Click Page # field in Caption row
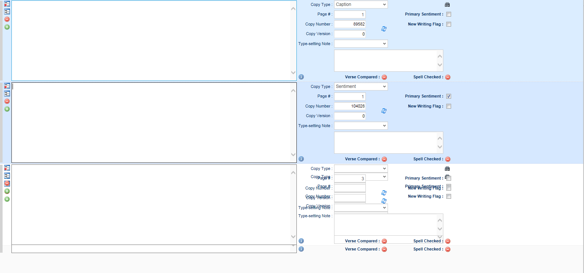This screenshot has height=273, width=584. (x=350, y=14)
